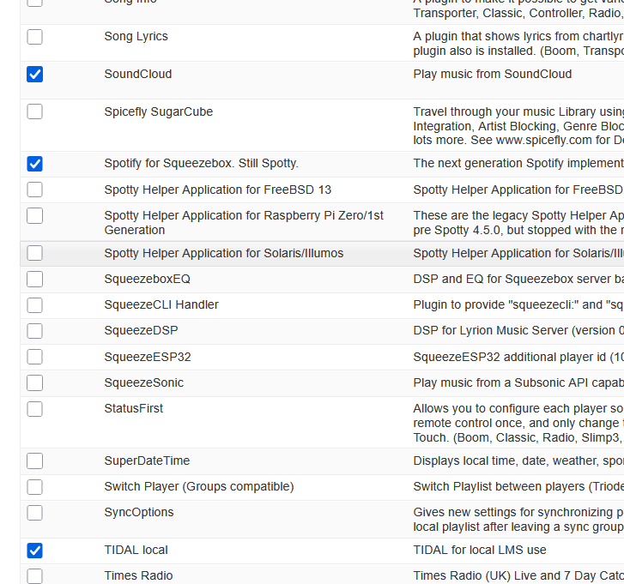Select the StatusFirst plugin name
This screenshot has height=584, width=624.
(134, 409)
